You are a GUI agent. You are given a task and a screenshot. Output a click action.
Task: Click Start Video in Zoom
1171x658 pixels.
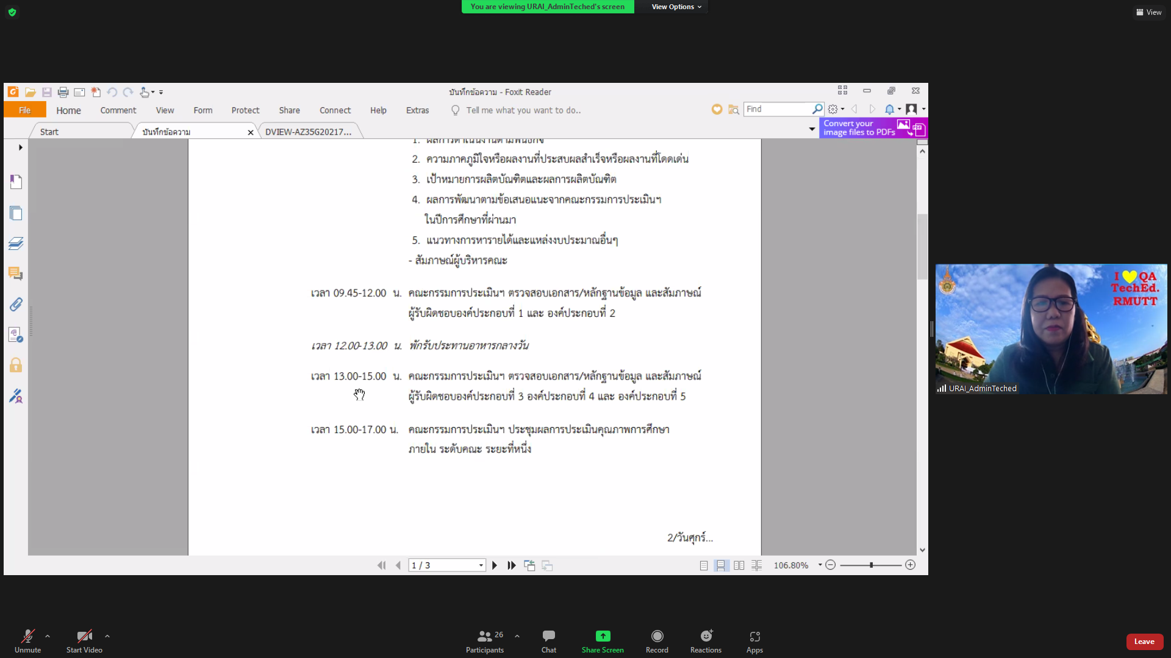pos(84,641)
